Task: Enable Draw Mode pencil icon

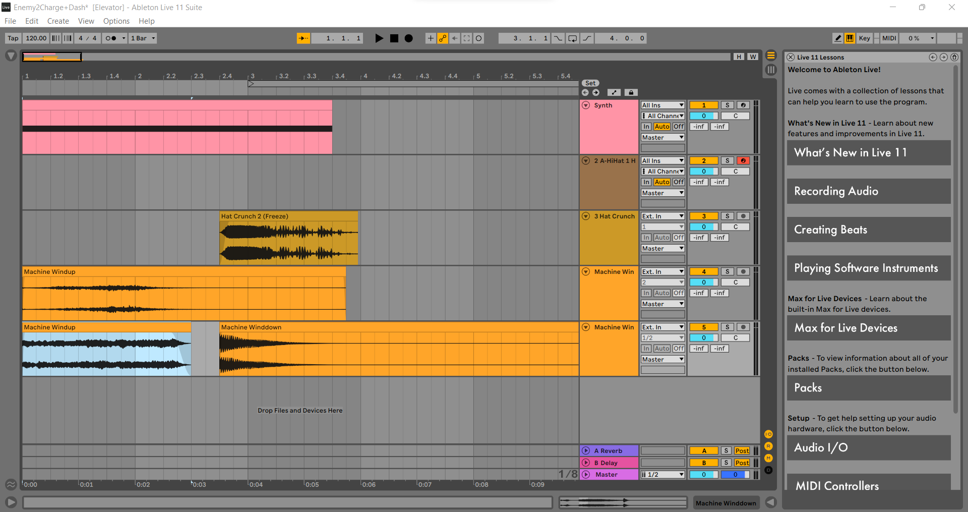Action: 838,38
